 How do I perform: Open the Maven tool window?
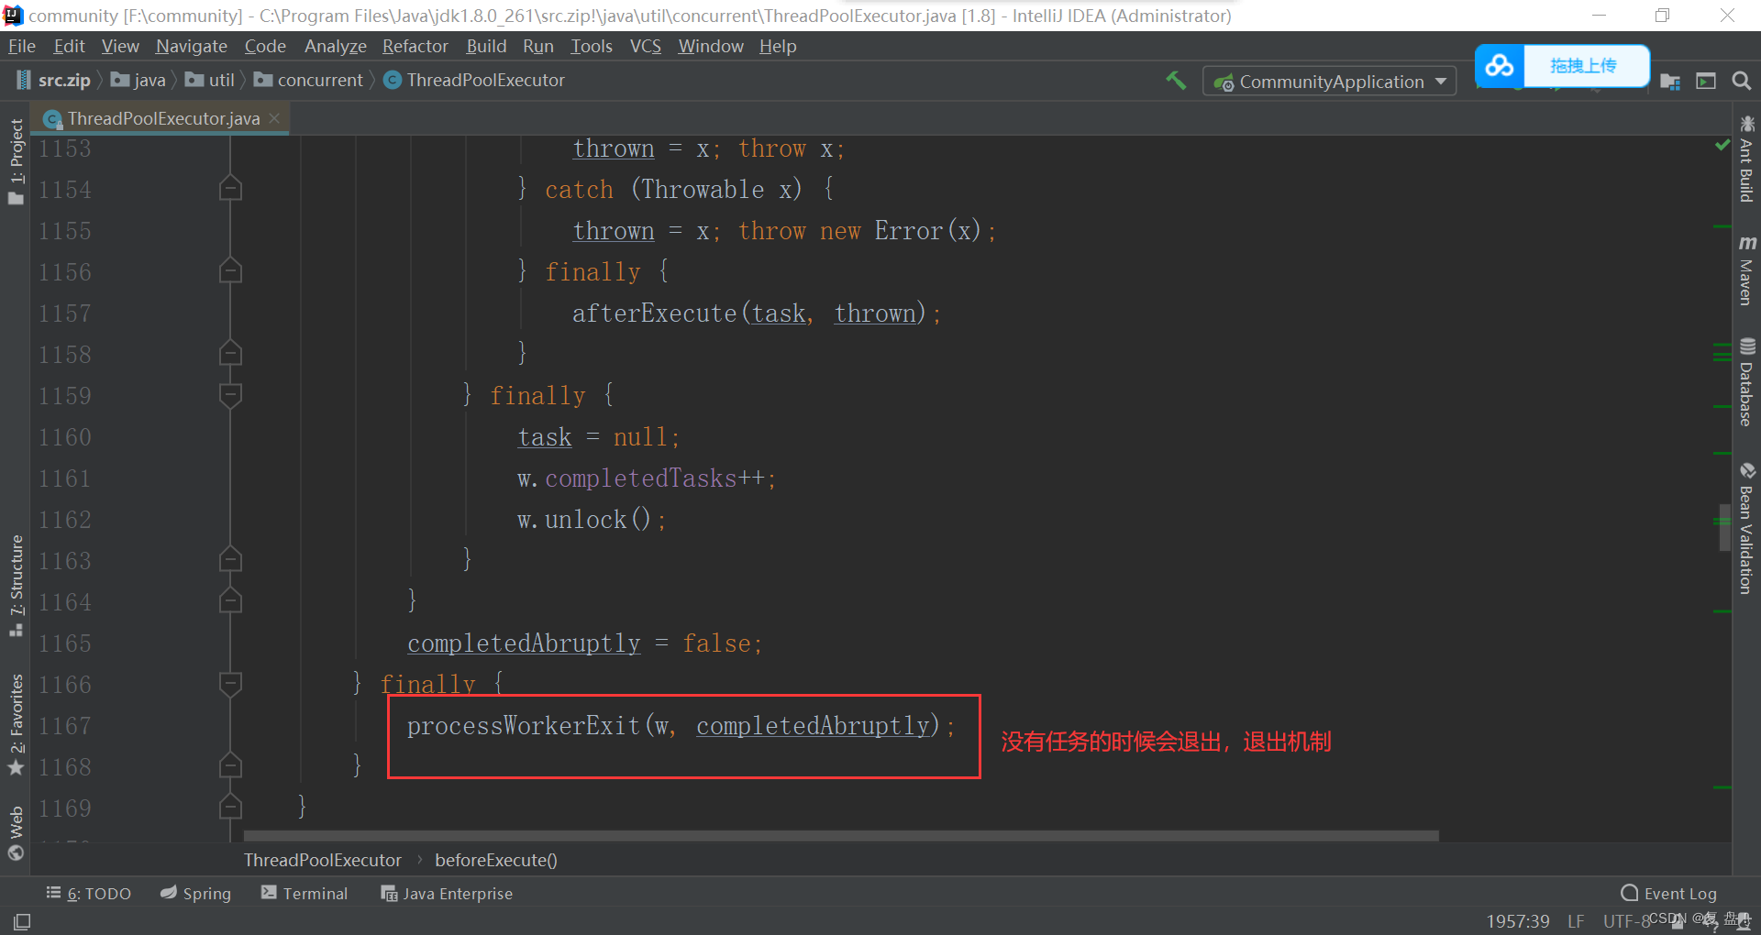point(1746,269)
